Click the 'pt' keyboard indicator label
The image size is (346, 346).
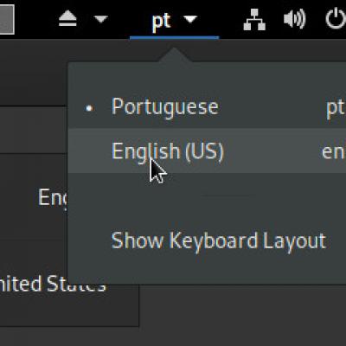click(162, 21)
